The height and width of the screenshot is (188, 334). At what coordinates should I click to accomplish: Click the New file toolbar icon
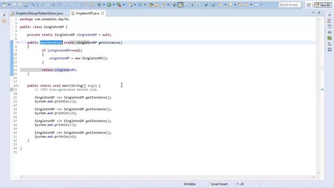pos(5,5)
